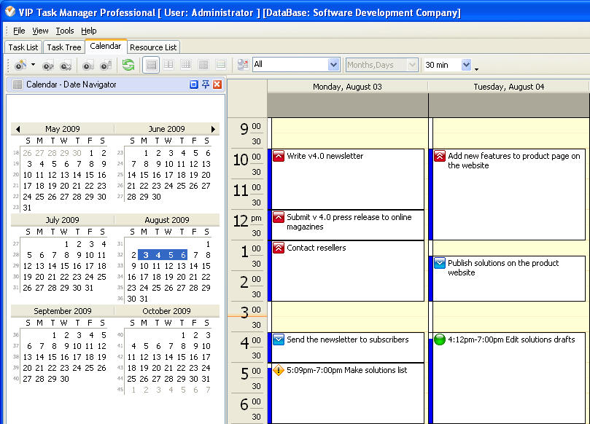Select '4:12pm-7:00pm Edit solutions drafts' task text

511,339
